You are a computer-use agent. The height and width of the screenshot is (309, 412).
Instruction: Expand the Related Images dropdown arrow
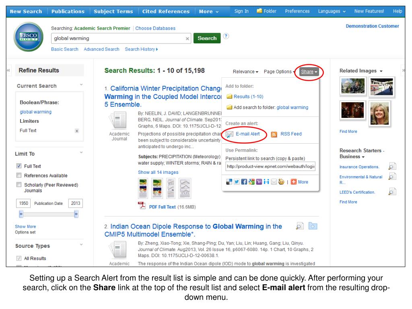381,71
